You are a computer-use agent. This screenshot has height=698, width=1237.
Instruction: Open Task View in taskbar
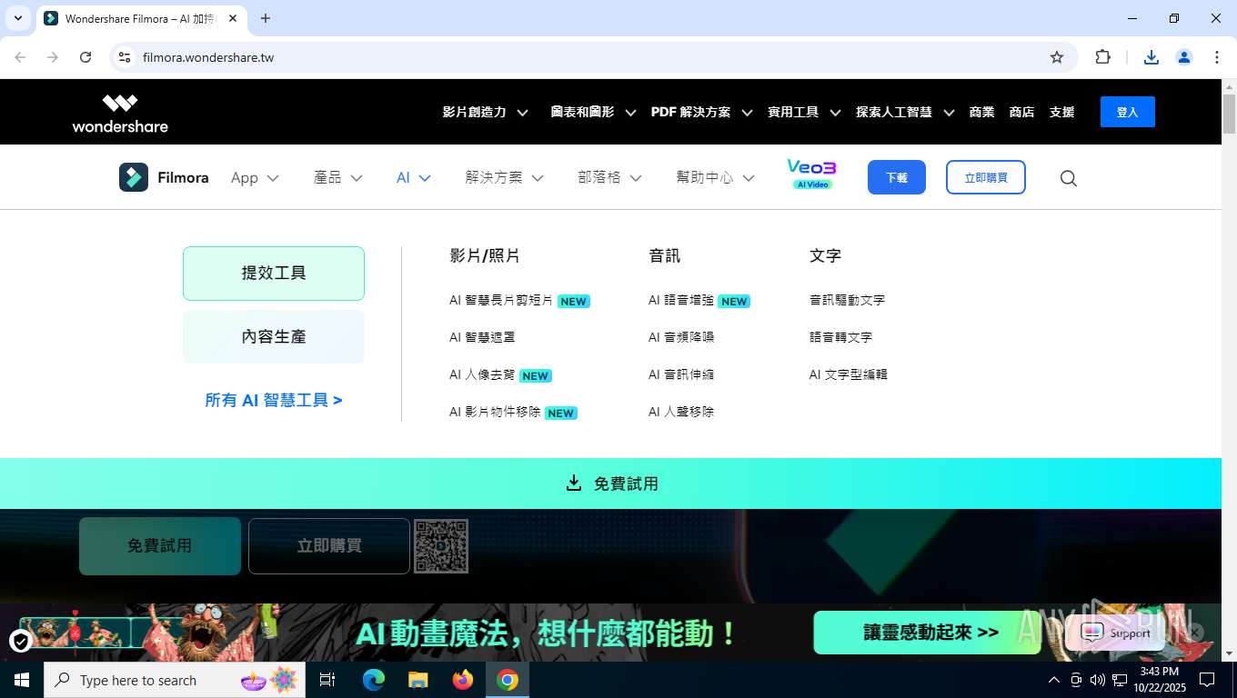point(327,680)
